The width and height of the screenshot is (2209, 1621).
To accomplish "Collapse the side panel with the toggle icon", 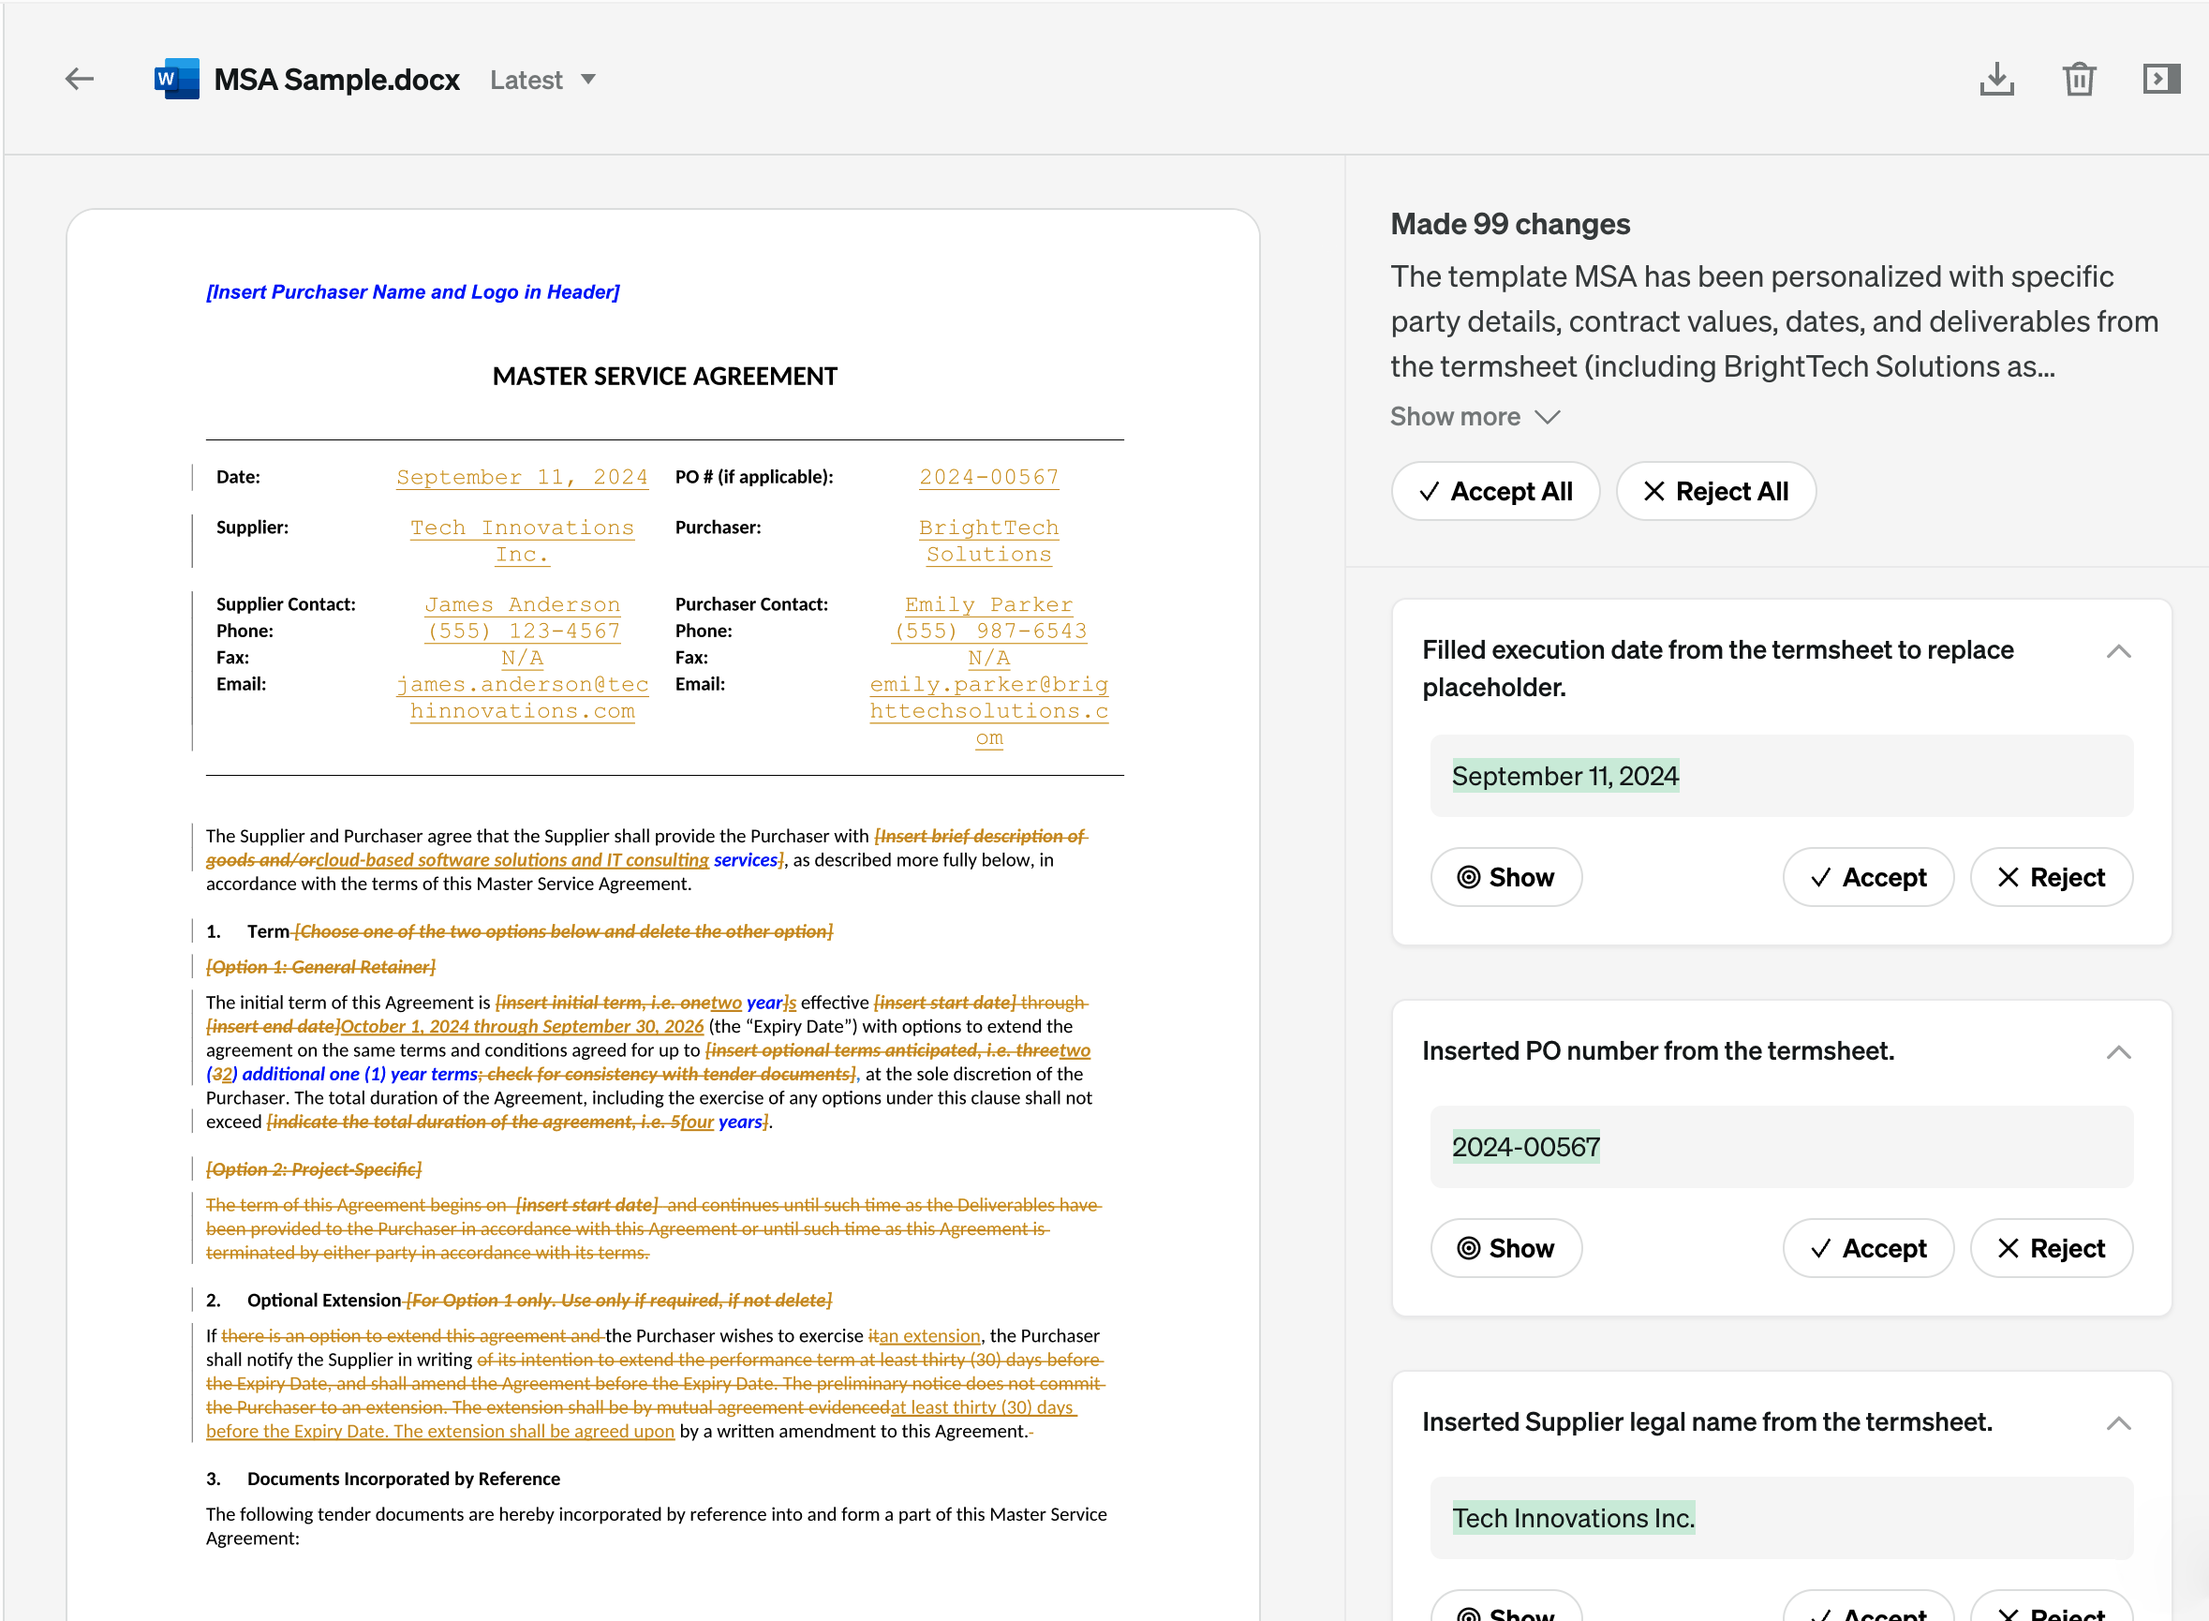I will coord(2161,79).
